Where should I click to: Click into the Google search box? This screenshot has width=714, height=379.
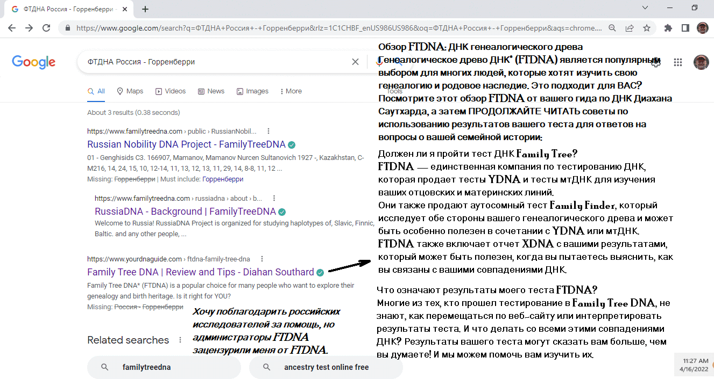click(x=215, y=62)
